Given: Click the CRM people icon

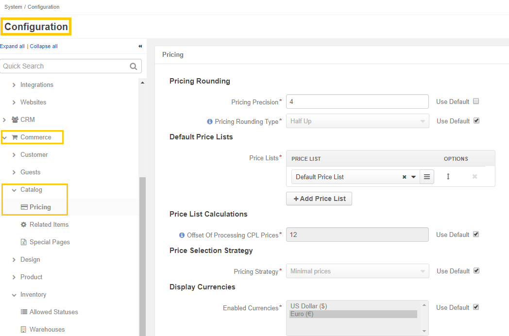Looking at the screenshot, I should click(15, 119).
